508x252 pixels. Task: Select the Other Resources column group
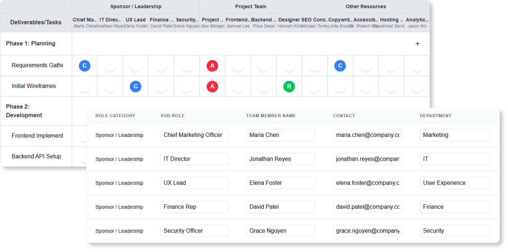click(366, 6)
